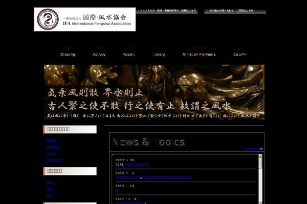Click the news box scrollbar thumb
Screen dimensions: 307x204
[x=260, y=163]
